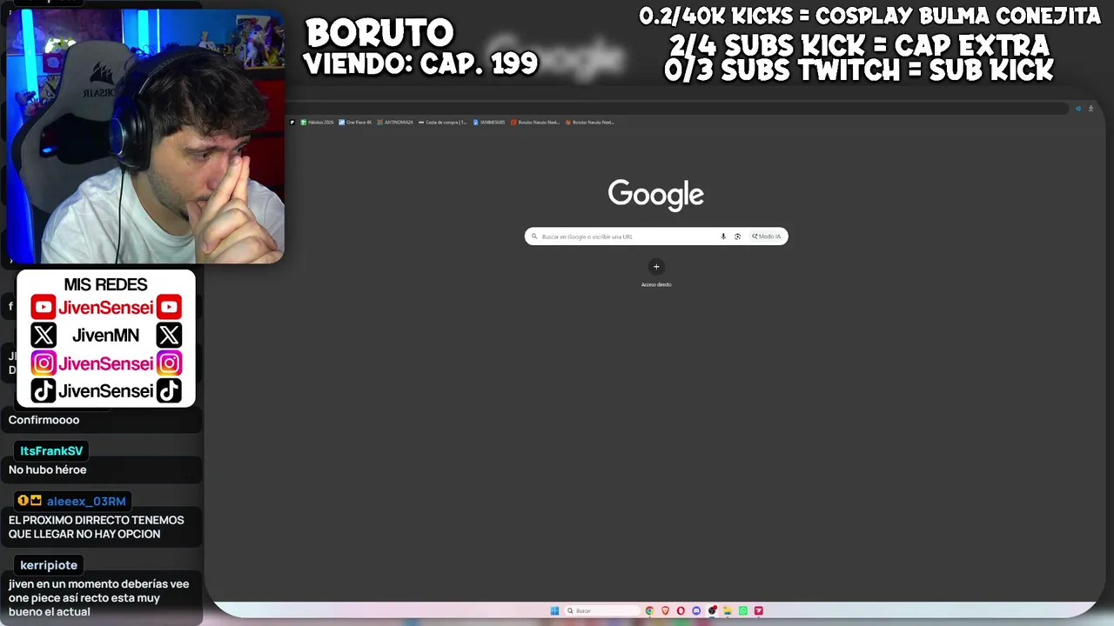This screenshot has height=626, width=1114.
Task: Click the chat message "No hubo héroe"
Action: coord(48,469)
